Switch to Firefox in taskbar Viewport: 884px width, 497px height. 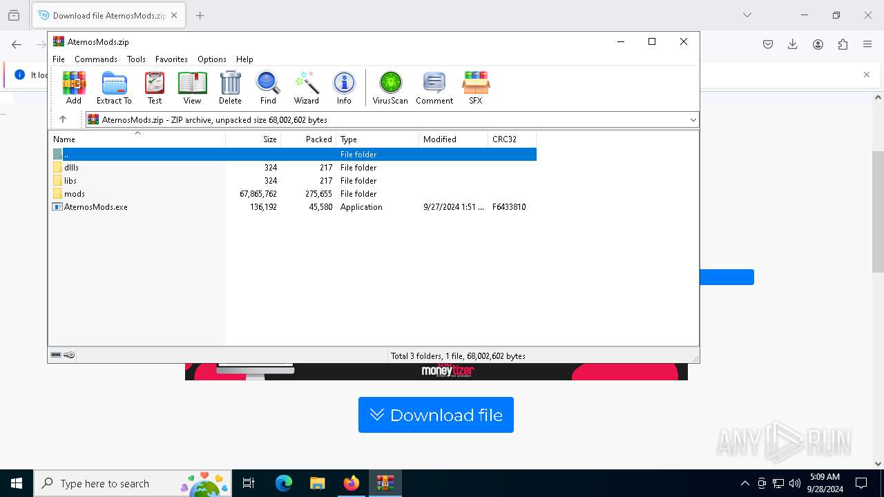point(352,483)
